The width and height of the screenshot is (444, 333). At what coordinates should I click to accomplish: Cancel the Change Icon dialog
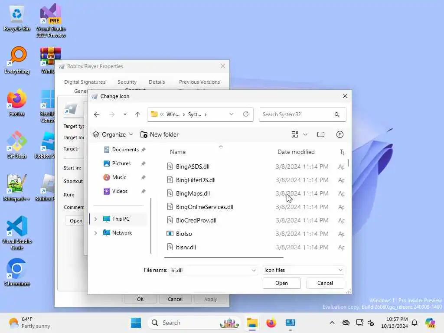(325, 283)
